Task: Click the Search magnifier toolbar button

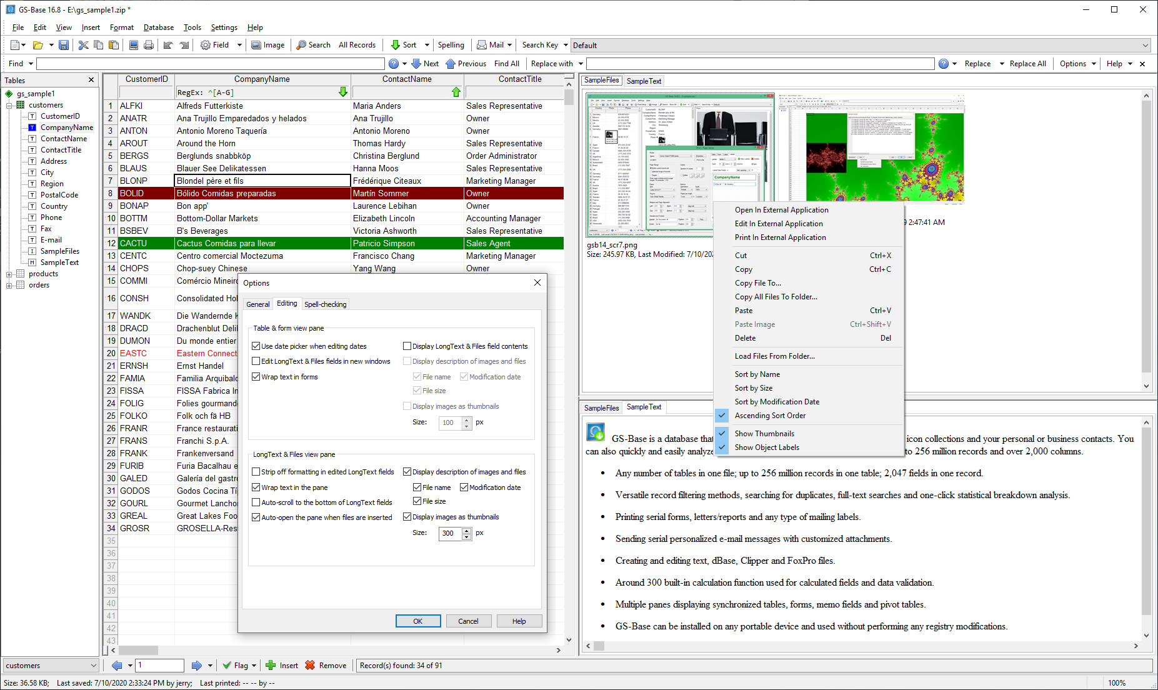Action: [314, 45]
